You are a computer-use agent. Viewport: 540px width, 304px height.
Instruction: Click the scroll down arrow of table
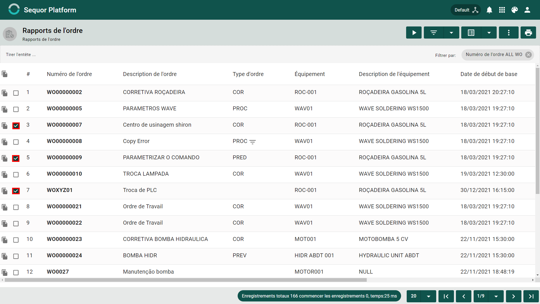tap(537, 275)
